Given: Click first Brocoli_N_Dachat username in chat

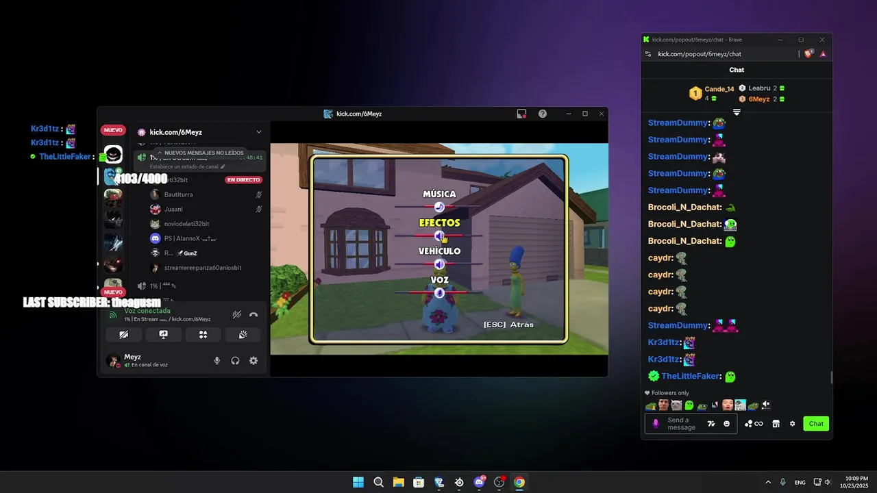Looking at the screenshot, I should click(685, 207).
